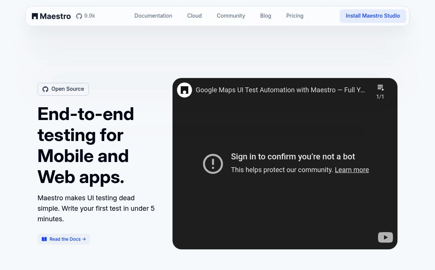Click the Install Maestro Studio button
This screenshot has width=435, height=270.
[373, 16]
